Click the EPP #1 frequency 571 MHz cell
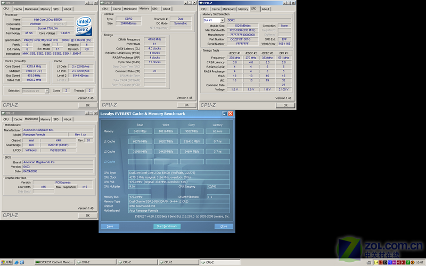The height and width of the screenshot is (266, 426). click(283, 58)
